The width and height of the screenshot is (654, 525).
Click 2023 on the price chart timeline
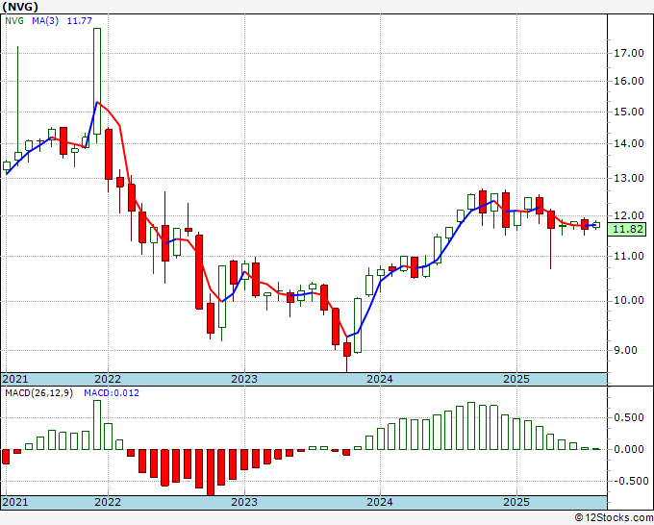244,379
